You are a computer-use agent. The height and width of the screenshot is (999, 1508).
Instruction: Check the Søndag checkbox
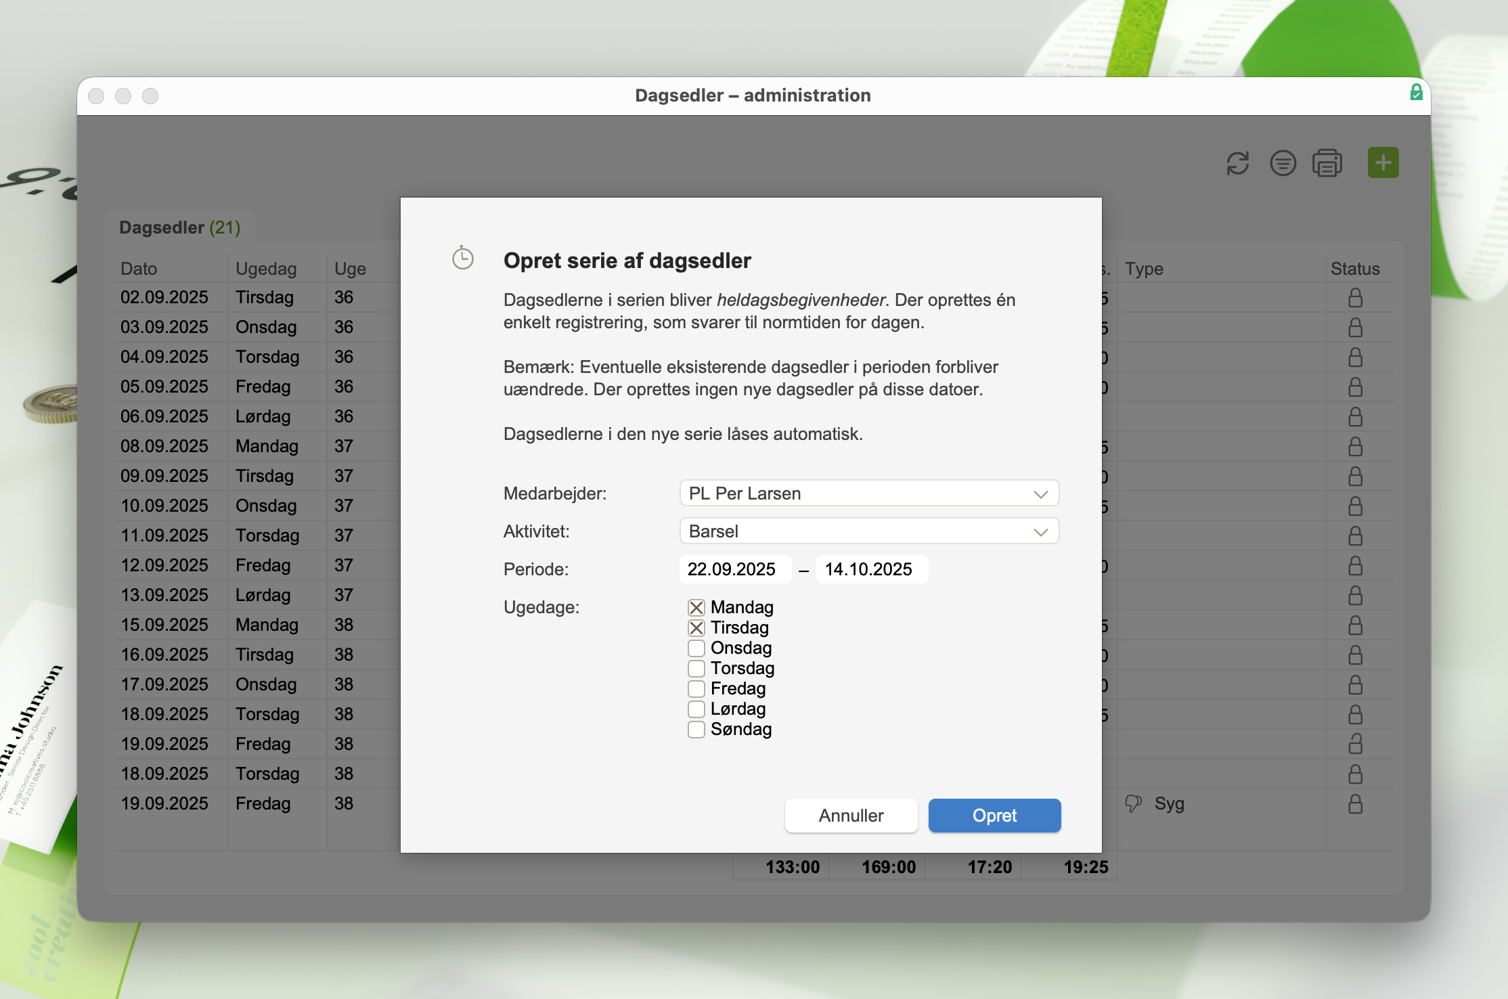tap(696, 729)
